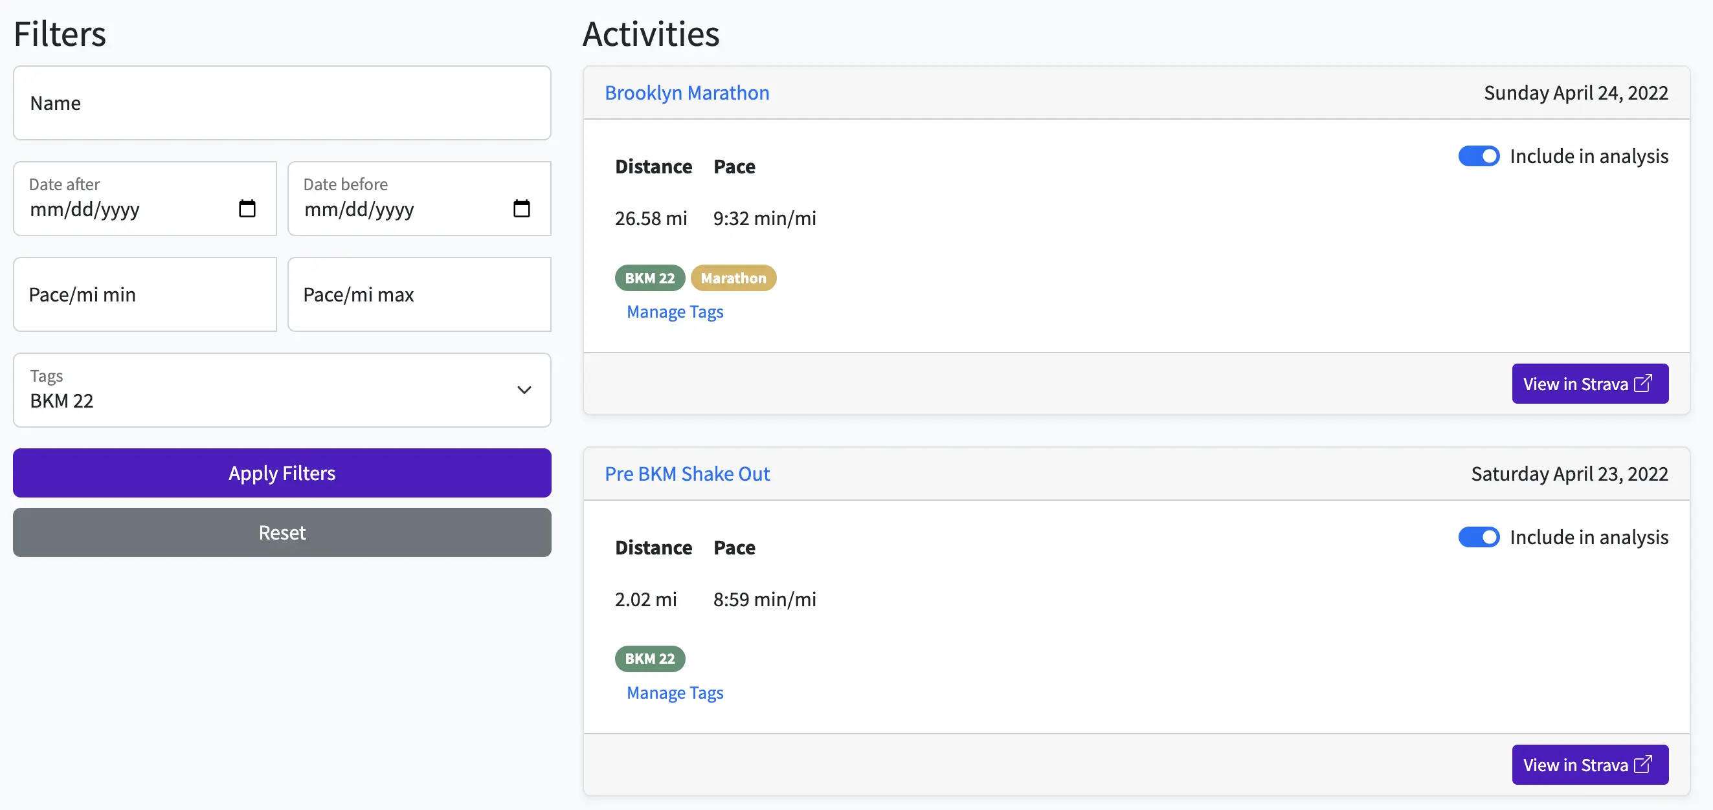Click the BKM 22 tag on Pre BKM Shake Out
Viewport: 1713px width, 810px height.
650,659
